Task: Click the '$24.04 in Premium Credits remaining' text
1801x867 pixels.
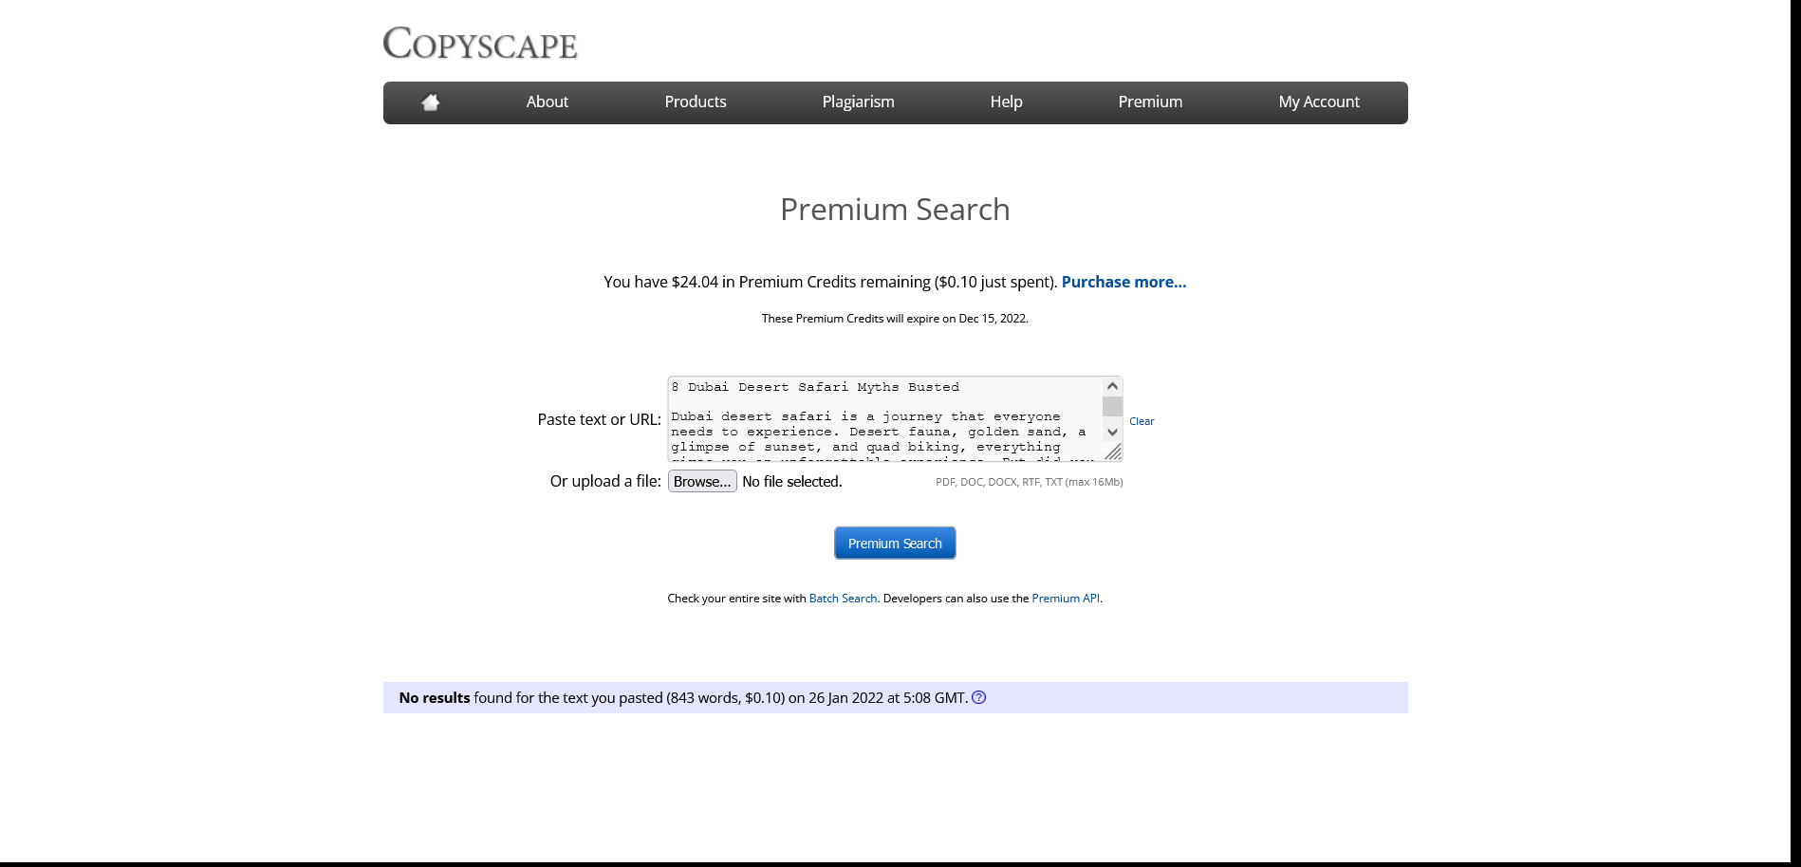Action: [801, 282]
